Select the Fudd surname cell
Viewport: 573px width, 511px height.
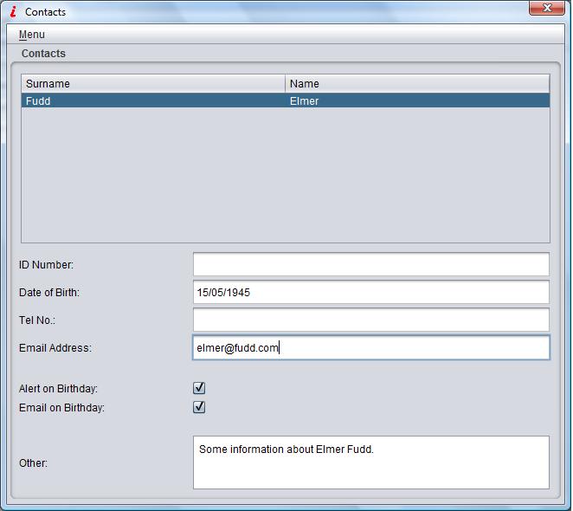click(152, 101)
